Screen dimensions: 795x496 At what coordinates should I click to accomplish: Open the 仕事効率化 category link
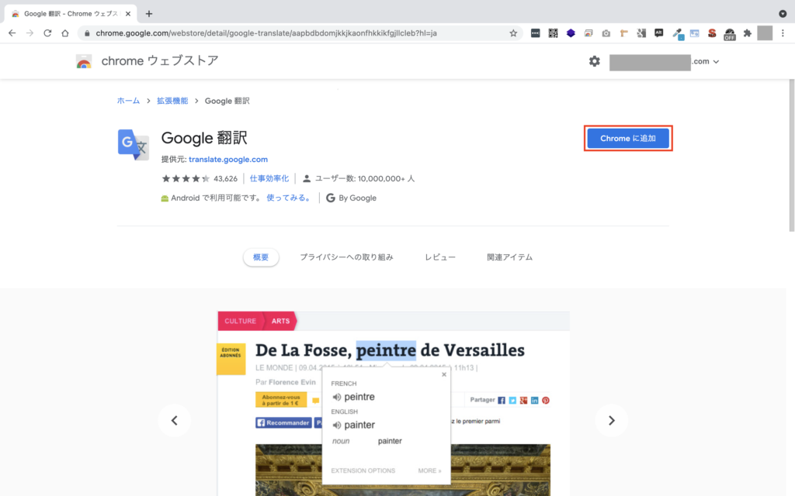click(269, 178)
